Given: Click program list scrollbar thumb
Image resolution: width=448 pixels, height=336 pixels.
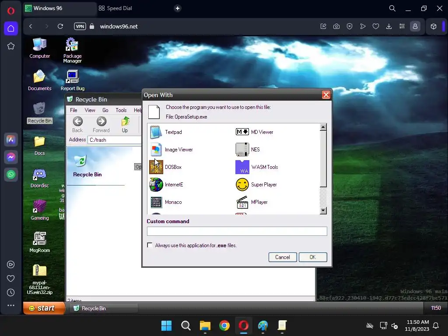Looking at the screenshot, I should click(323, 159).
